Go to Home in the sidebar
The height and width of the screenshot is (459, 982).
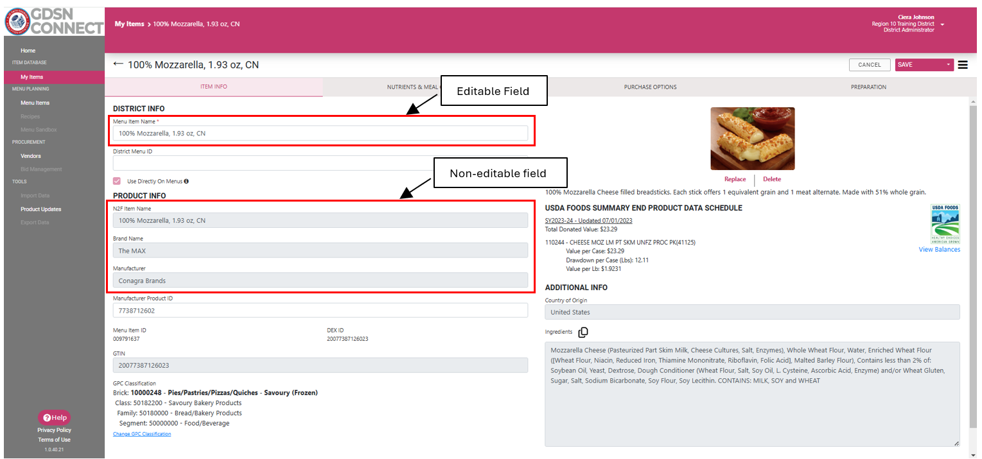pos(28,51)
